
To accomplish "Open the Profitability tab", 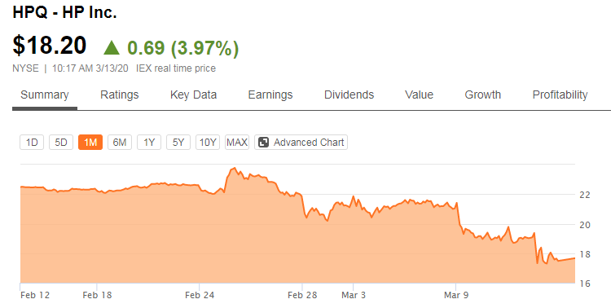I will pyautogui.click(x=560, y=95).
